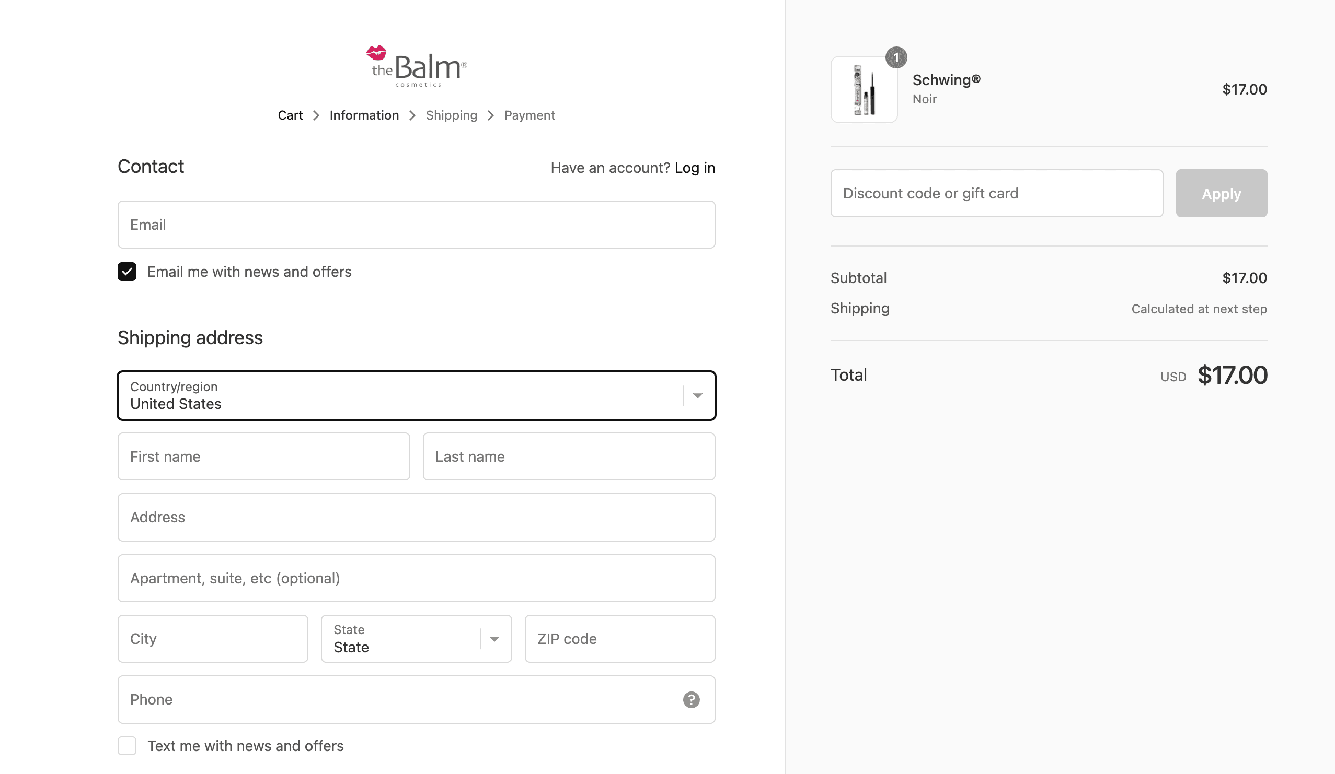This screenshot has width=1335, height=774.
Task: Focus the Email input field
Action: pos(417,225)
